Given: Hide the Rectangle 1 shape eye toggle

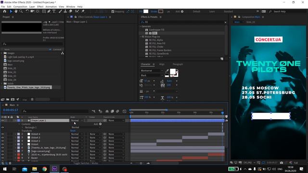Looking at the screenshot, I should pos(2,127).
